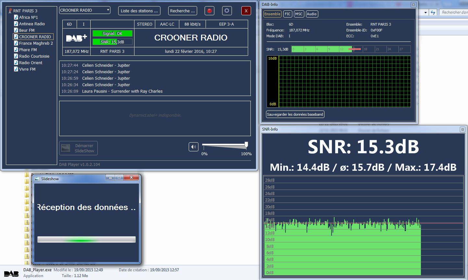Open the CROONER RADIO station dropdown
This screenshot has width=468, height=280.
tap(85, 10)
